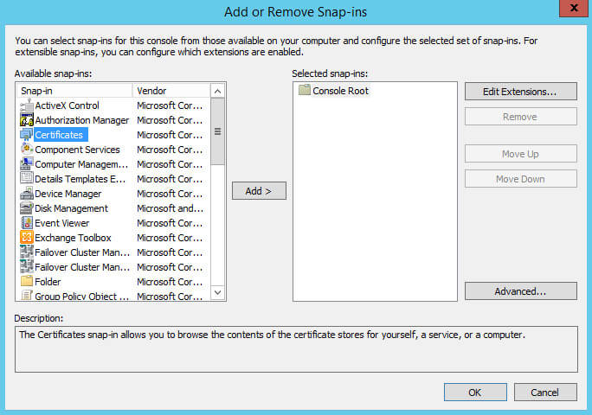This screenshot has width=592, height=415.
Task: Click the Computer Management icon
Action: 27,164
